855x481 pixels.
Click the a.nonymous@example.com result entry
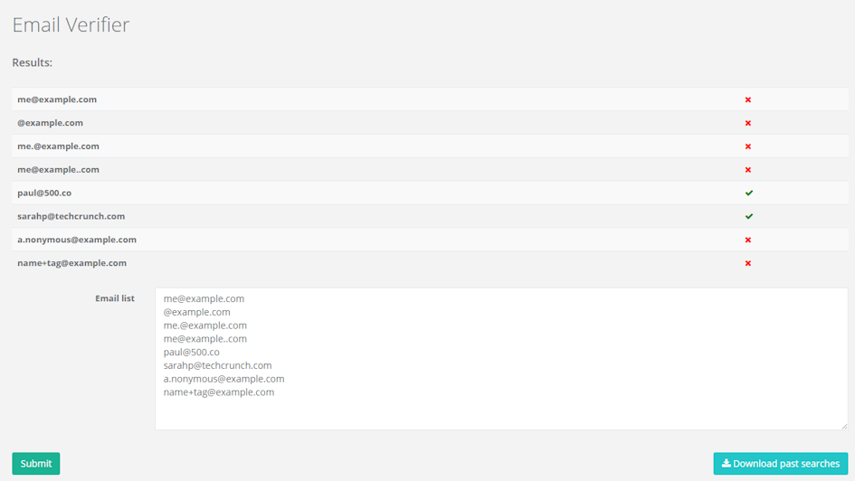(x=77, y=240)
